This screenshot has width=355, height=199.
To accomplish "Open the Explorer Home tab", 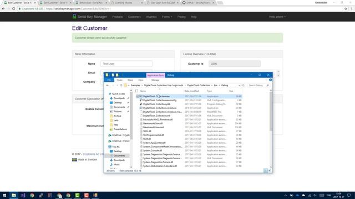I will tap(120, 80).
